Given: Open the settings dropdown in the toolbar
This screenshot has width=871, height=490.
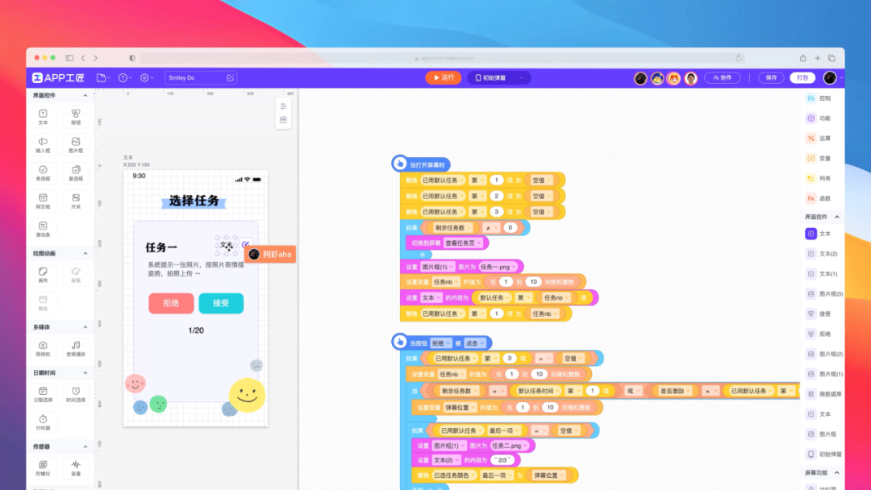Looking at the screenshot, I should coord(147,77).
